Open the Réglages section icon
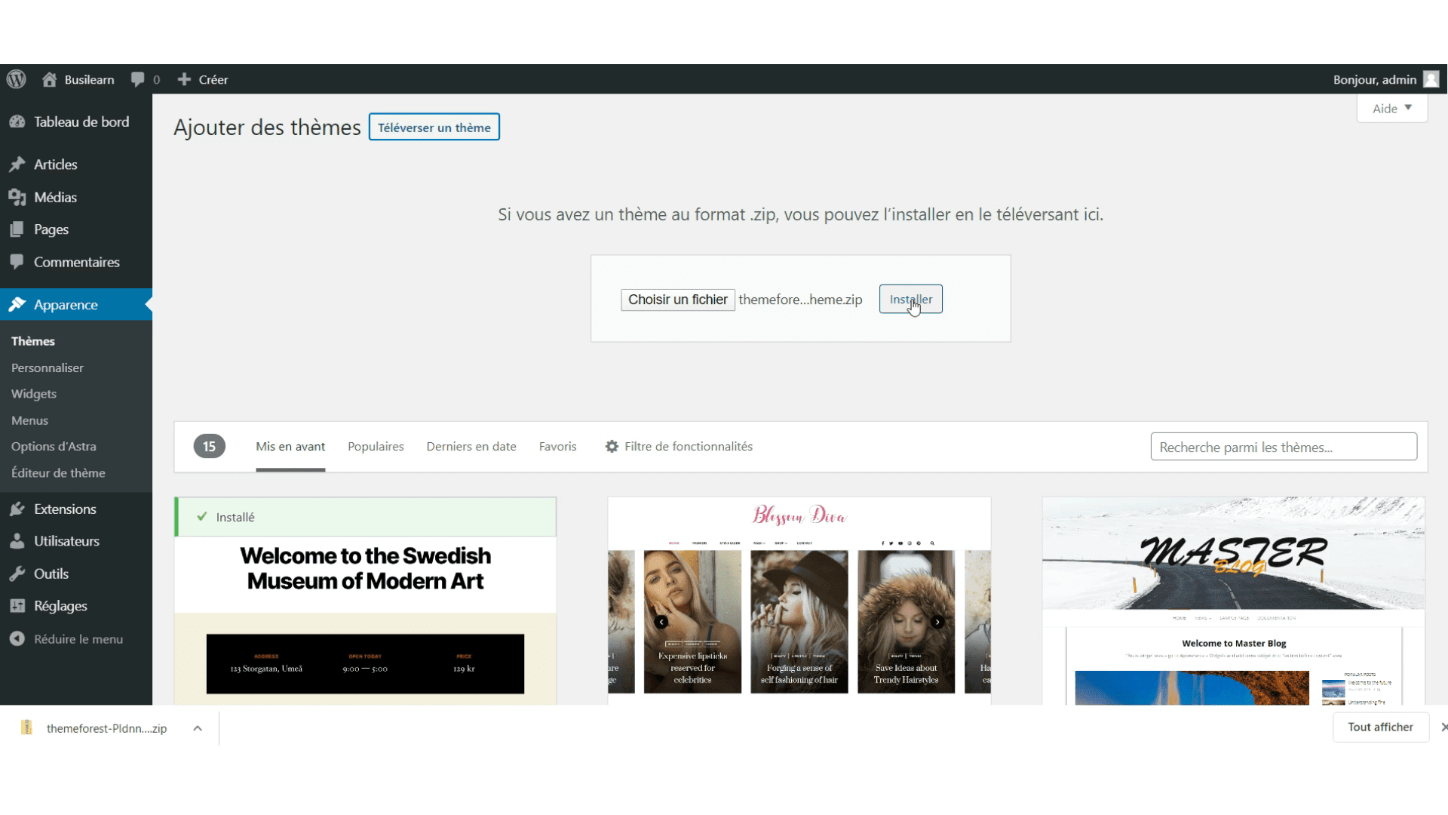The image size is (1448, 815). click(x=19, y=605)
